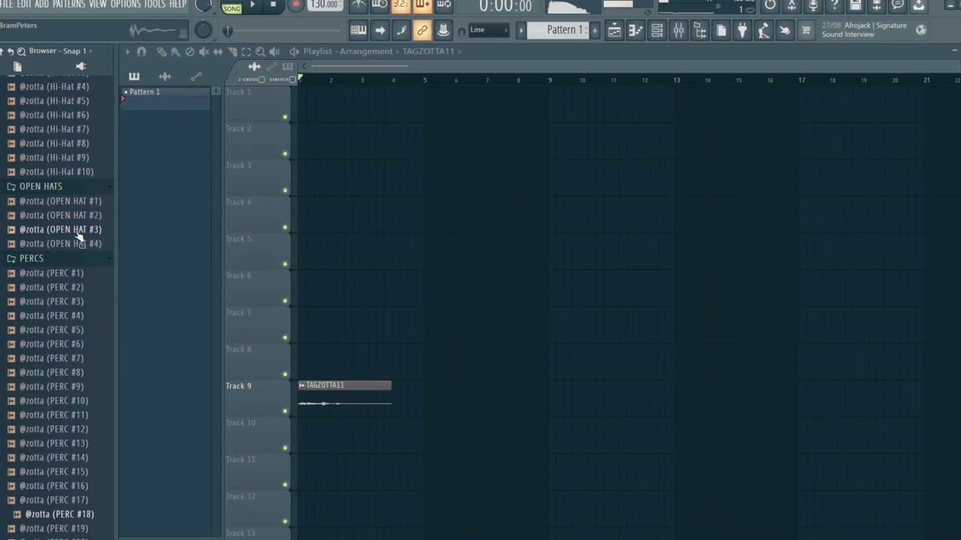Adjust the master pitch knob
This screenshot has width=961, height=540.
[x=203, y=30]
